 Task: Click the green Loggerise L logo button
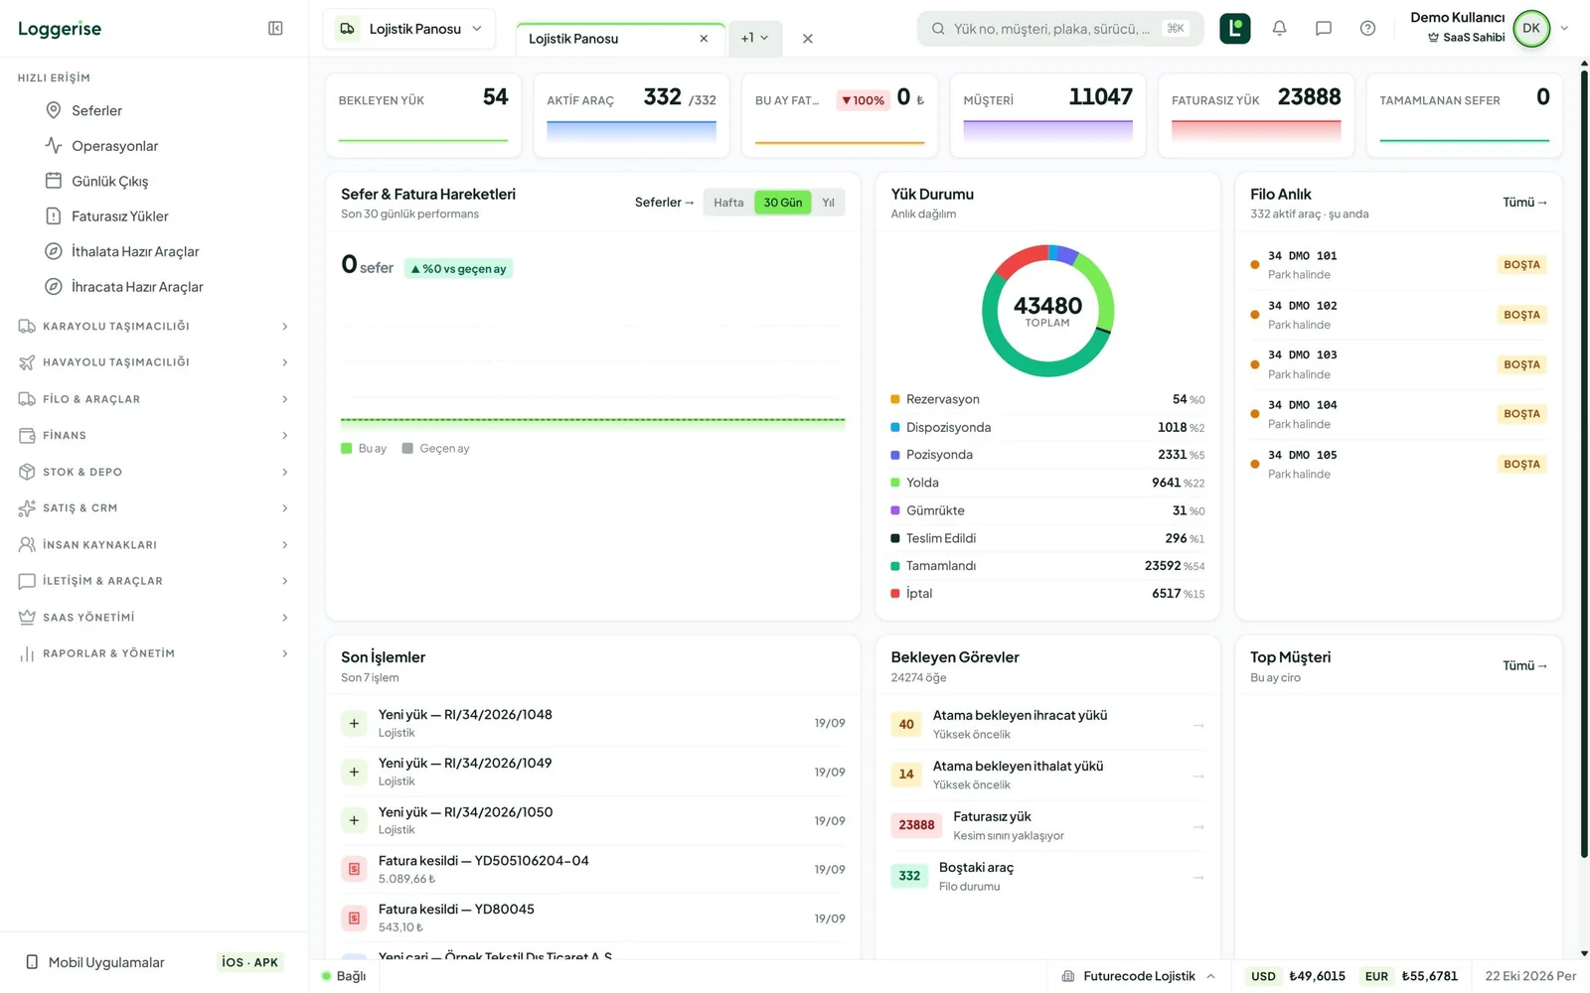click(1235, 29)
